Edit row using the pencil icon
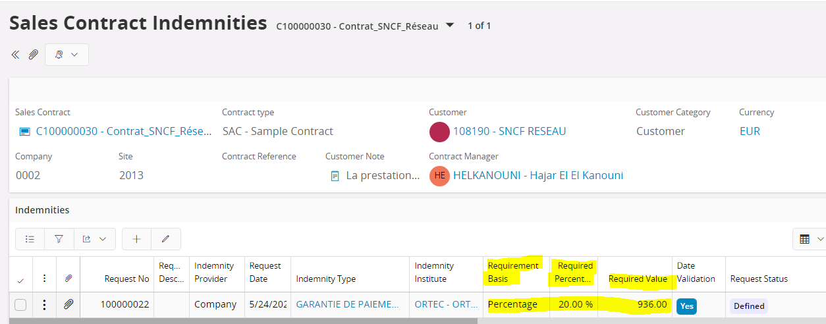Image resolution: width=826 pixels, height=324 pixels. pyautogui.click(x=166, y=239)
